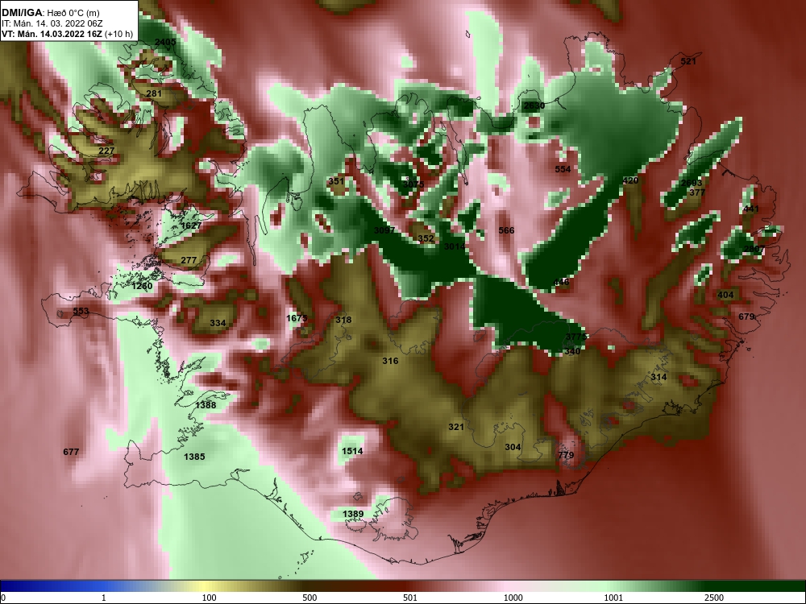Click the VT: Mán. 14.03.2022 16Z valid time
This screenshot has width=806, height=604.
(x=67, y=35)
